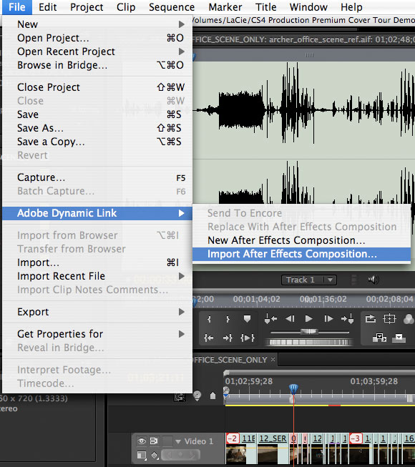Choose New After Effects Composition
Image resolution: width=415 pixels, height=467 pixels.
coord(301,240)
